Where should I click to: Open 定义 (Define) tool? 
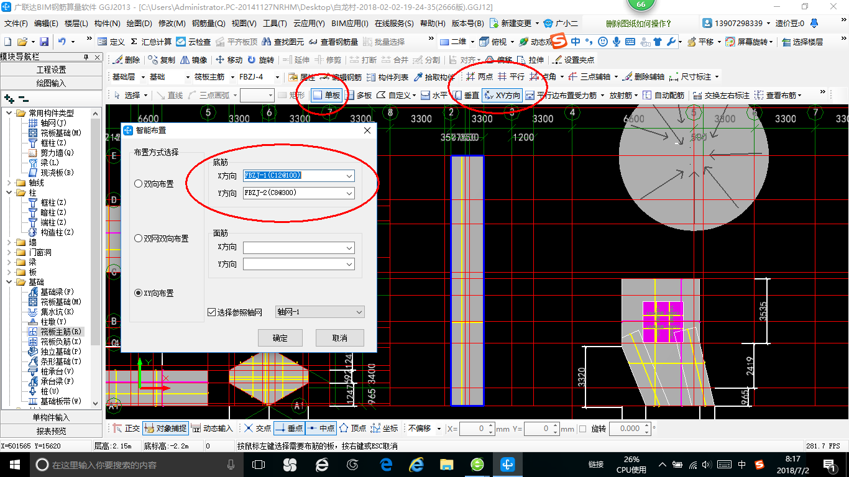[111, 42]
